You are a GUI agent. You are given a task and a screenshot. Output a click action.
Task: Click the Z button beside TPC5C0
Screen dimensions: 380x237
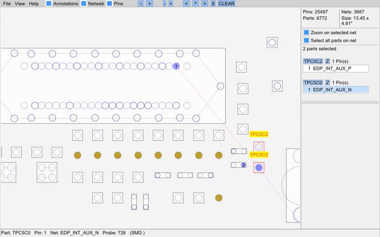pyautogui.click(x=327, y=82)
